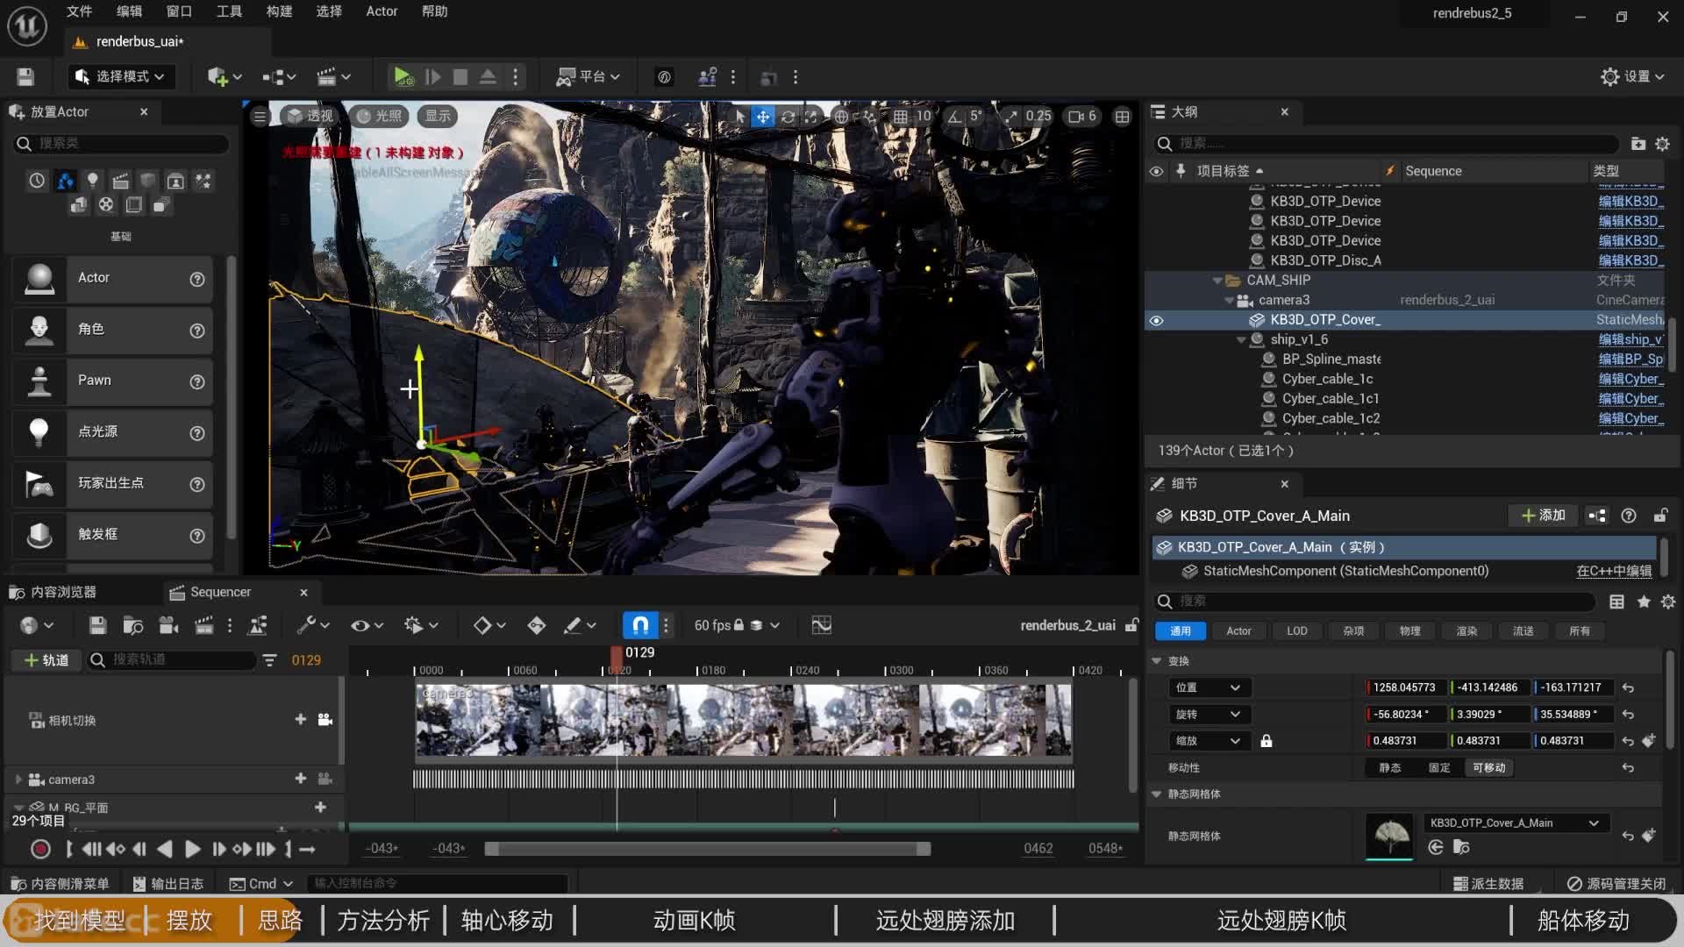Open the 编辑 menu

pyautogui.click(x=129, y=11)
